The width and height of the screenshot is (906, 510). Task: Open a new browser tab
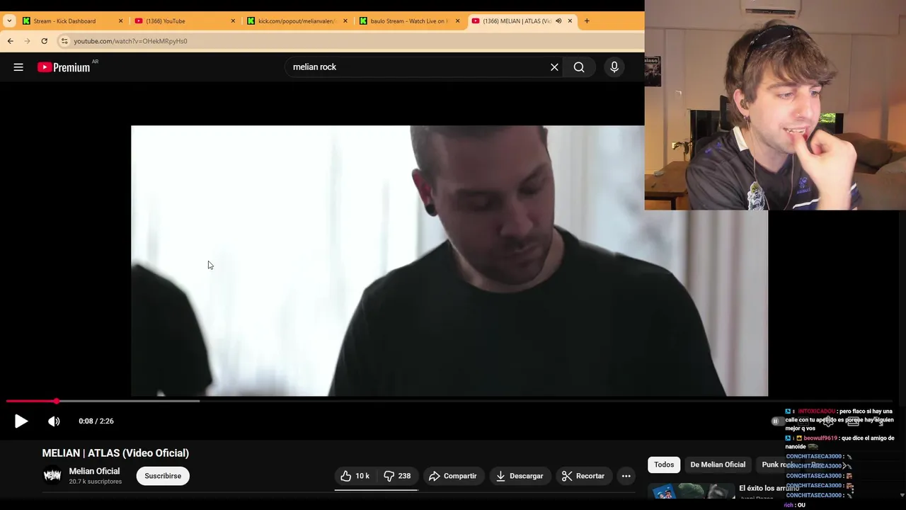[x=587, y=21]
